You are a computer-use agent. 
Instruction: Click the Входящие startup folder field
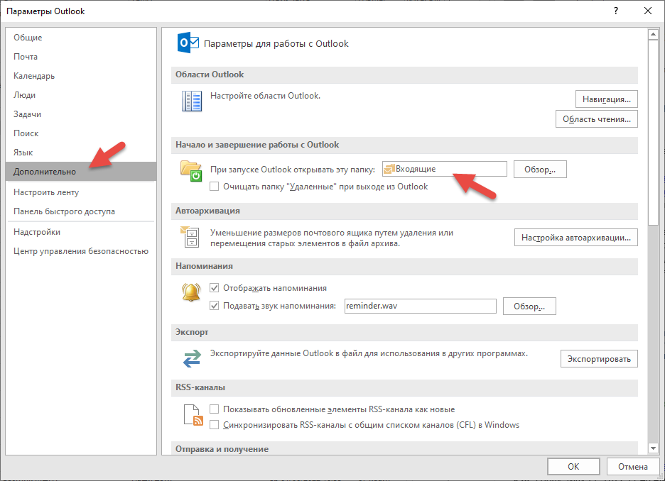pos(445,169)
